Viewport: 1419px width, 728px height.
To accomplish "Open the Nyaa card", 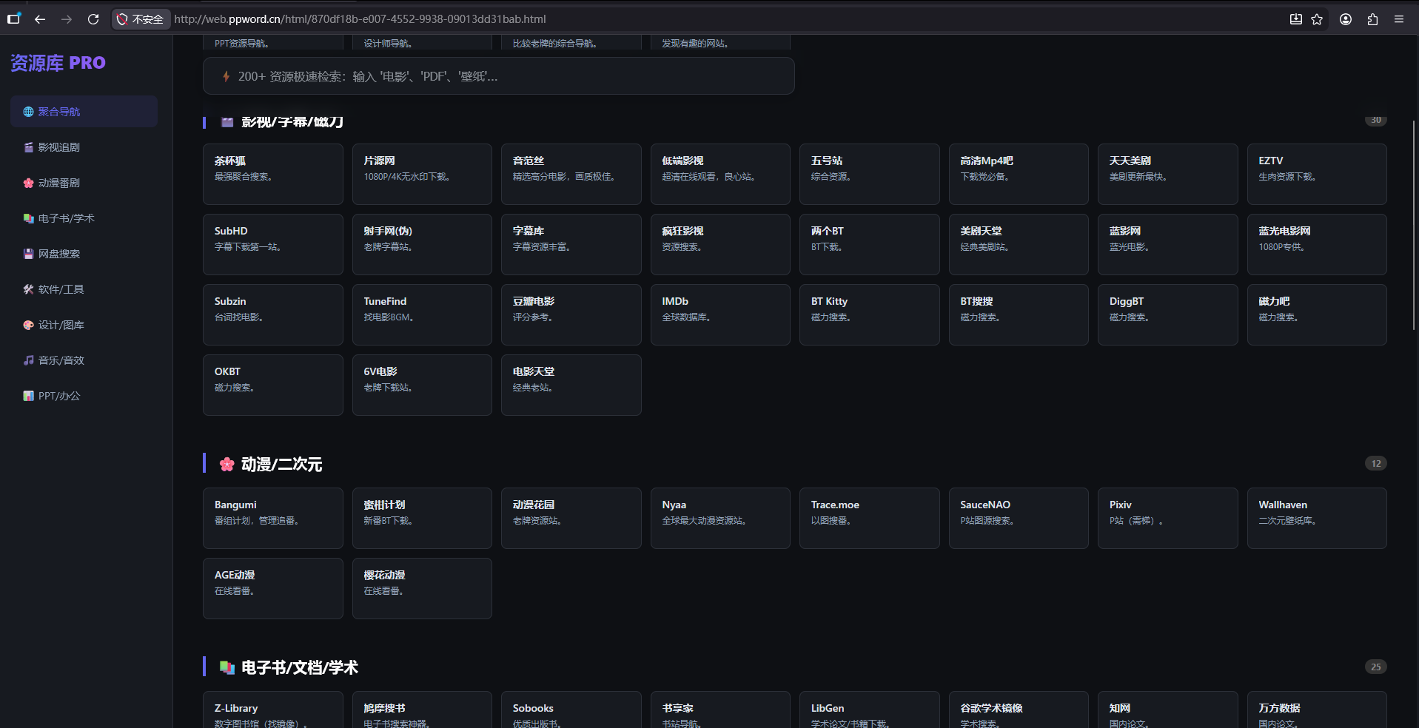I will pos(720,518).
